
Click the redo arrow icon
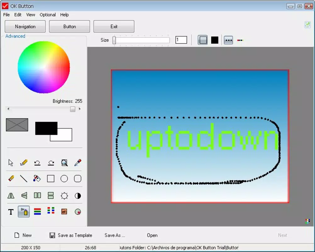51,163
